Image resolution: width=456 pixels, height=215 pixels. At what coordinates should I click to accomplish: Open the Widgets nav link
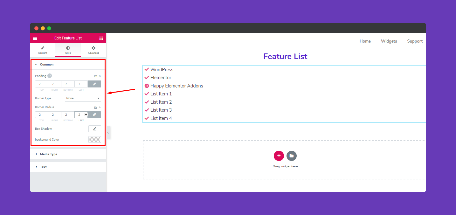click(389, 41)
